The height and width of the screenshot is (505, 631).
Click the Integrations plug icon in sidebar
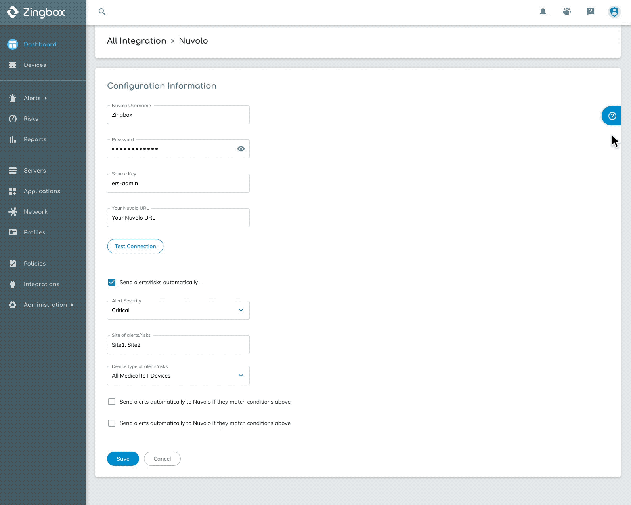[13, 284]
